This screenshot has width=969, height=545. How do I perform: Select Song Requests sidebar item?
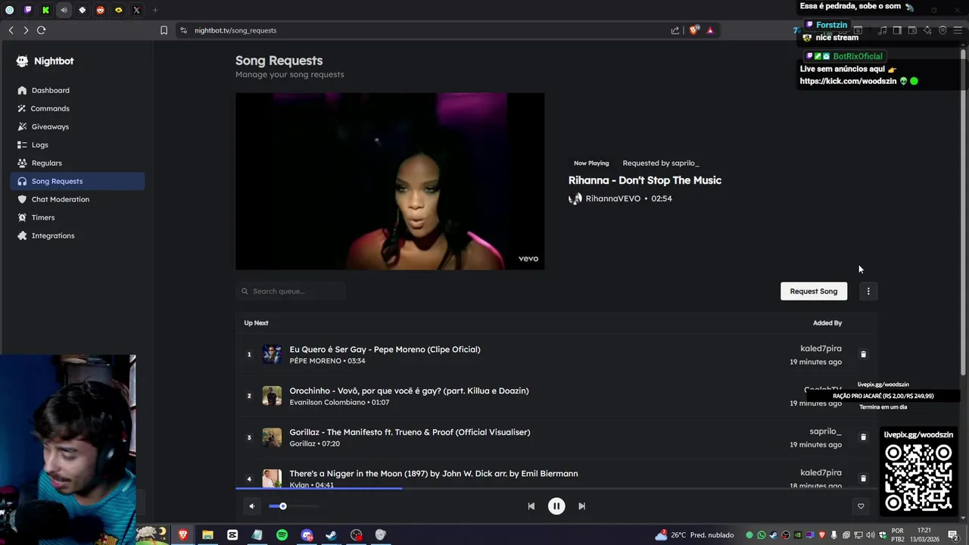coord(77,181)
